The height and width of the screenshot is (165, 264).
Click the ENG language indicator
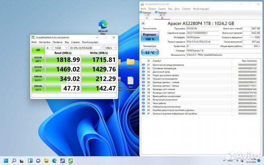tap(230, 161)
